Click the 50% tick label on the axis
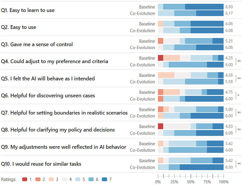 tap(191, 182)
